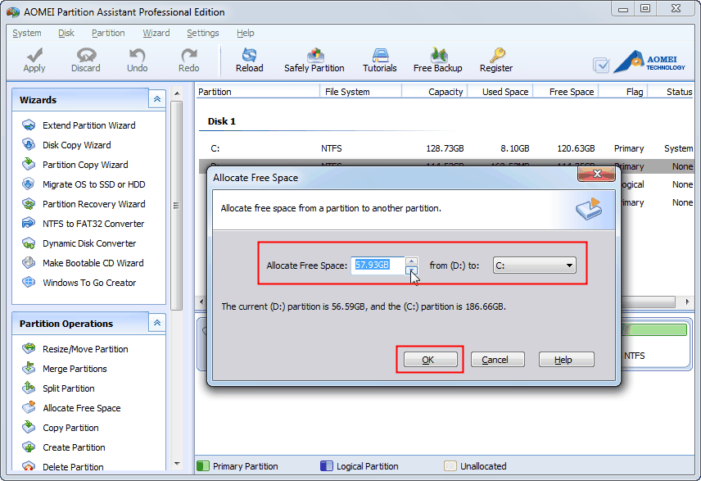
Task: Open the Partition menu
Action: pyautogui.click(x=108, y=33)
